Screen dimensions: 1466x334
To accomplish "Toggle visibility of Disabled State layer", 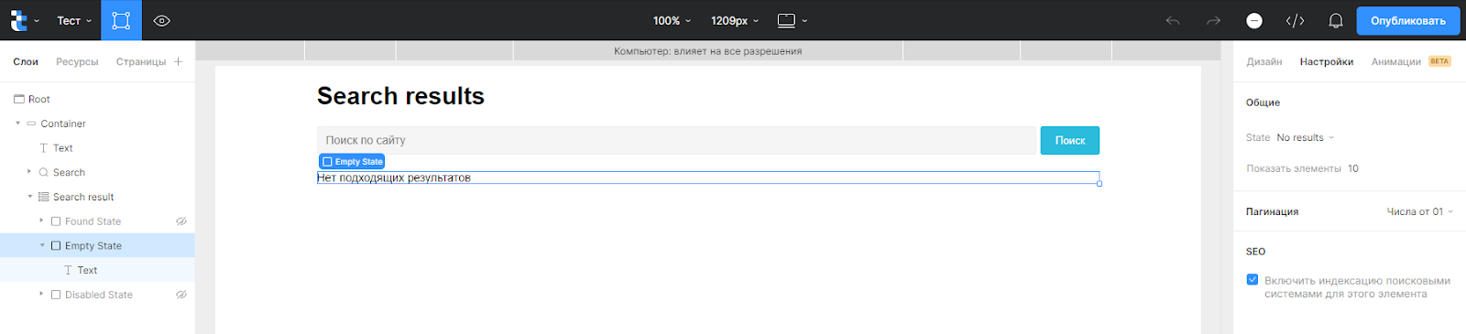I will (x=181, y=295).
